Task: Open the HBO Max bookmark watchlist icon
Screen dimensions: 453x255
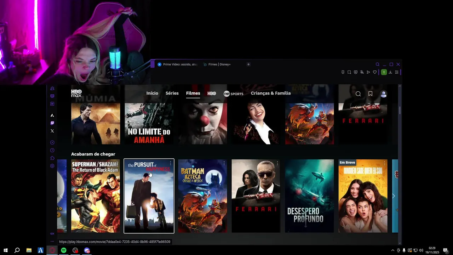Action: click(x=370, y=94)
